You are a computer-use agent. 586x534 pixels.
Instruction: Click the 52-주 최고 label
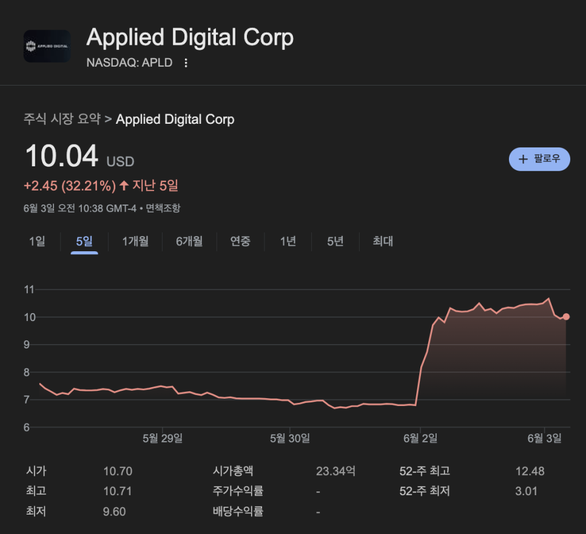tap(425, 471)
